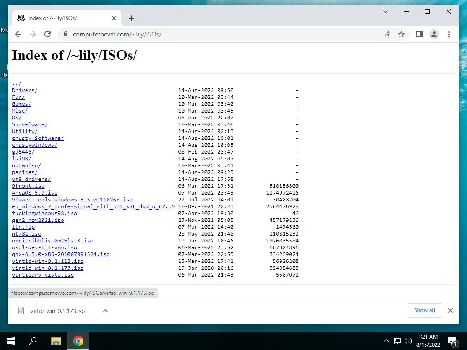The width and height of the screenshot is (467, 350).
Task: Open the vm9_drivers/ folder link
Action: coord(31,179)
